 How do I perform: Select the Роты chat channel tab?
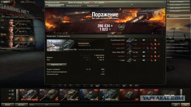pyautogui.click(x=52, y=105)
